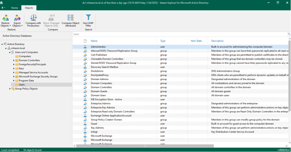Viewport: 291px width, 152px height.
Task: Sort by the Name column header
Action: (94, 41)
